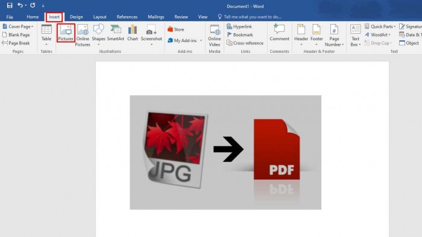Image resolution: width=422 pixels, height=237 pixels.
Task: Open the WordArt gallery
Action: click(x=378, y=35)
